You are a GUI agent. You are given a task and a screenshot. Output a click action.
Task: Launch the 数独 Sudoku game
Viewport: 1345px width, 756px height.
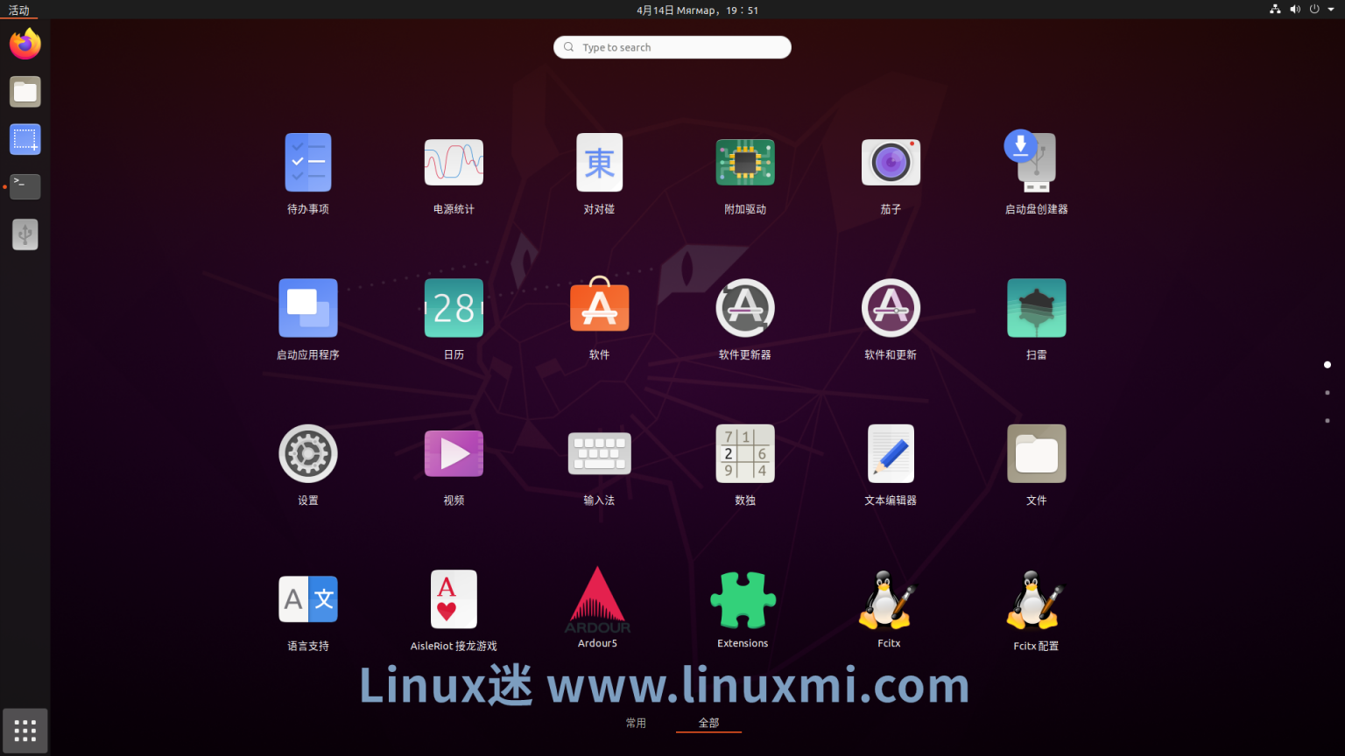(745, 453)
